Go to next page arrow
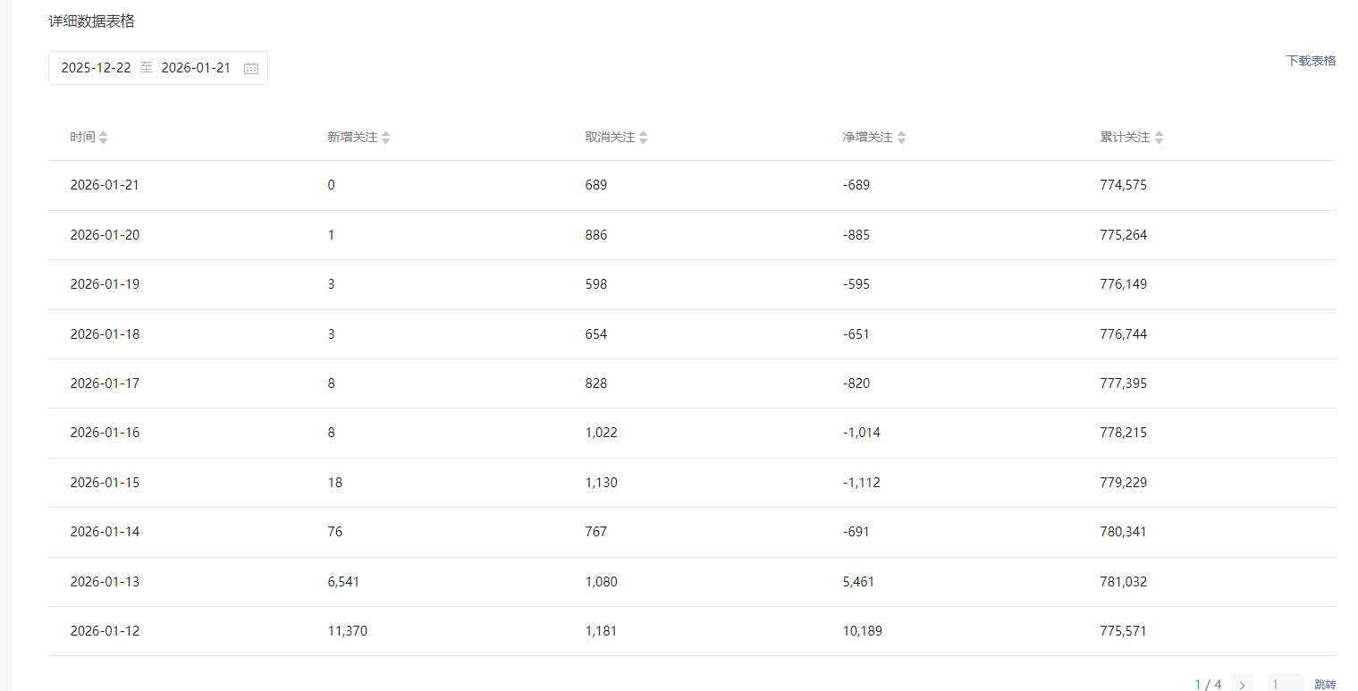Image resolution: width=1358 pixels, height=691 pixels. click(1242, 685)
